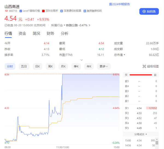Select the 日K daily candlestick toggle

(37, 66)
